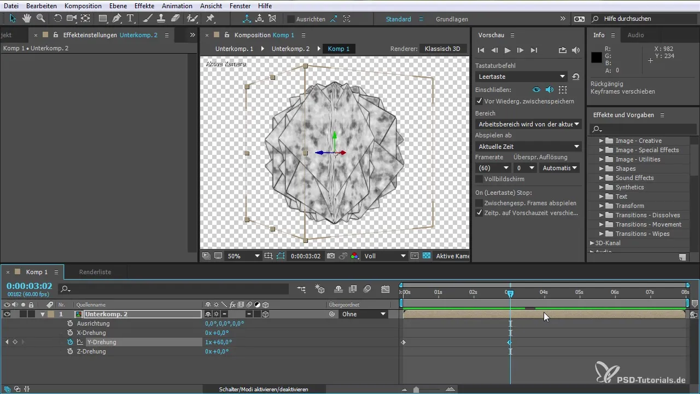
Task: Toggle draft 3D in timeline
Action: coord(320,289)
